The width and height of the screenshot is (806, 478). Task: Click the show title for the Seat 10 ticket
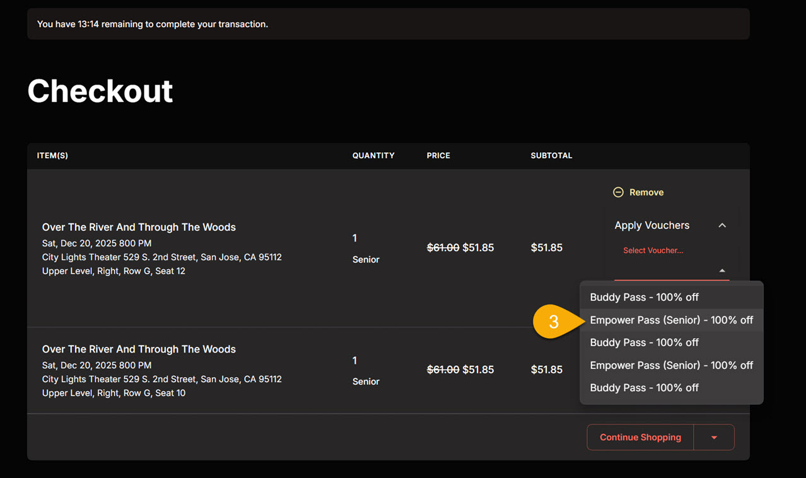[139, 349]
